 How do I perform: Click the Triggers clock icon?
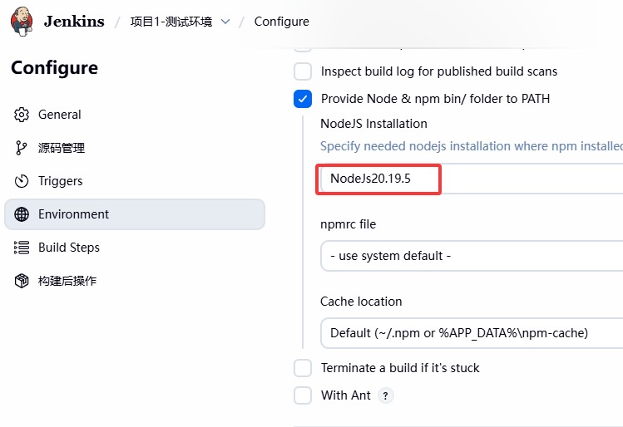[22, 181]
